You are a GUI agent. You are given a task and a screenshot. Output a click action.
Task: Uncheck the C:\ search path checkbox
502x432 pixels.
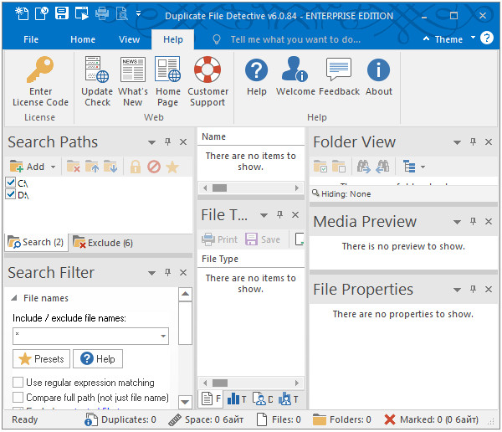pyautogui.click(x=11, y=183)
